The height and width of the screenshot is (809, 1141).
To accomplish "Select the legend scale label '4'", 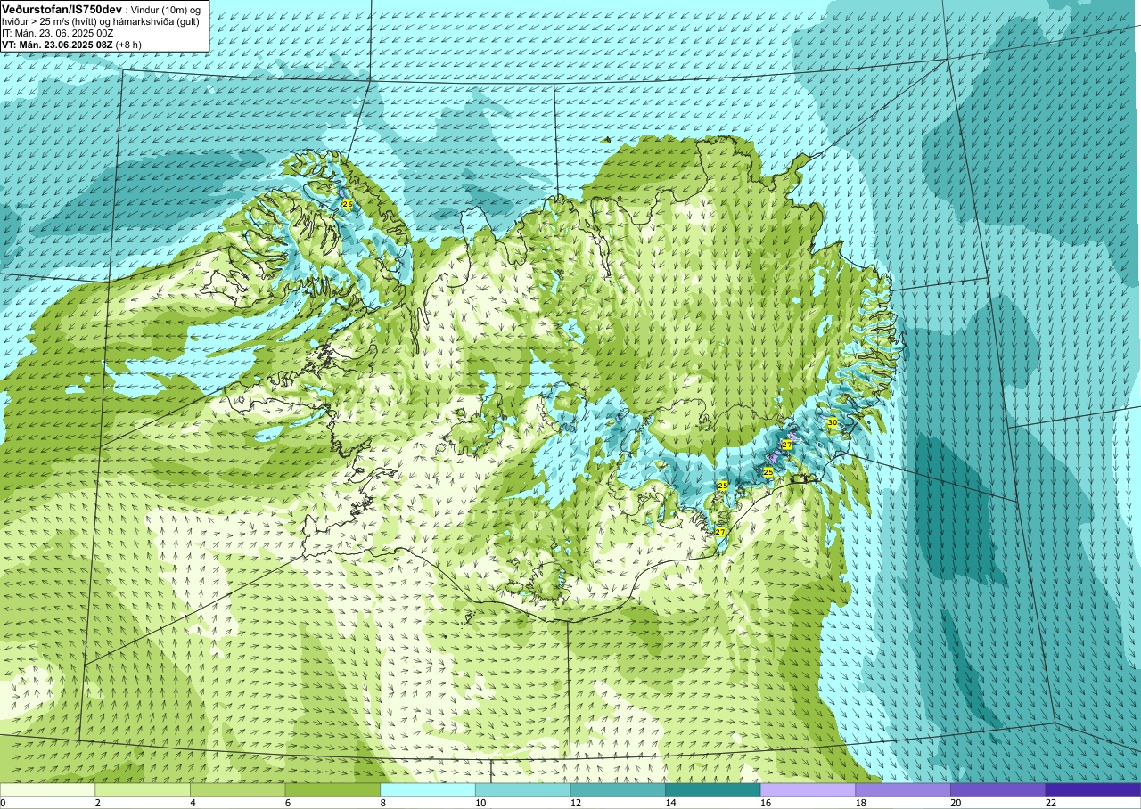I will click(x=193, y=803).
